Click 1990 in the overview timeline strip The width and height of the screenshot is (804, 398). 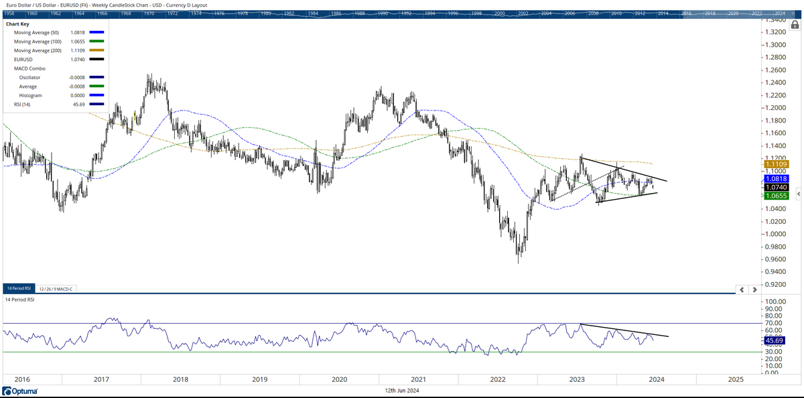click(381, 13)
